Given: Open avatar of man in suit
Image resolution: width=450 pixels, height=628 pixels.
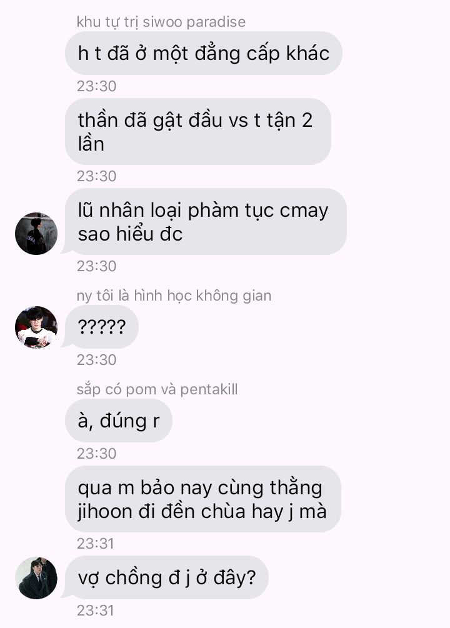Looking at the screenshot, I should tap(36, 578).
